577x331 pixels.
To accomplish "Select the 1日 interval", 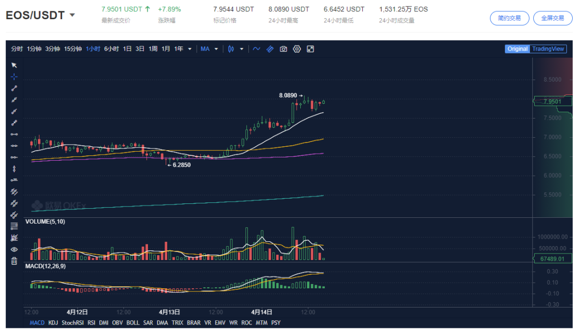I will coord(127,49).
